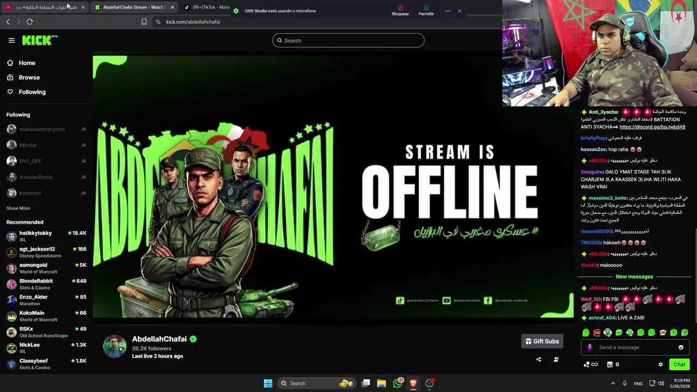Toggle notifications icon for kamironi
Viewport: 697px width, 392px height.
[x=83, y=193]
